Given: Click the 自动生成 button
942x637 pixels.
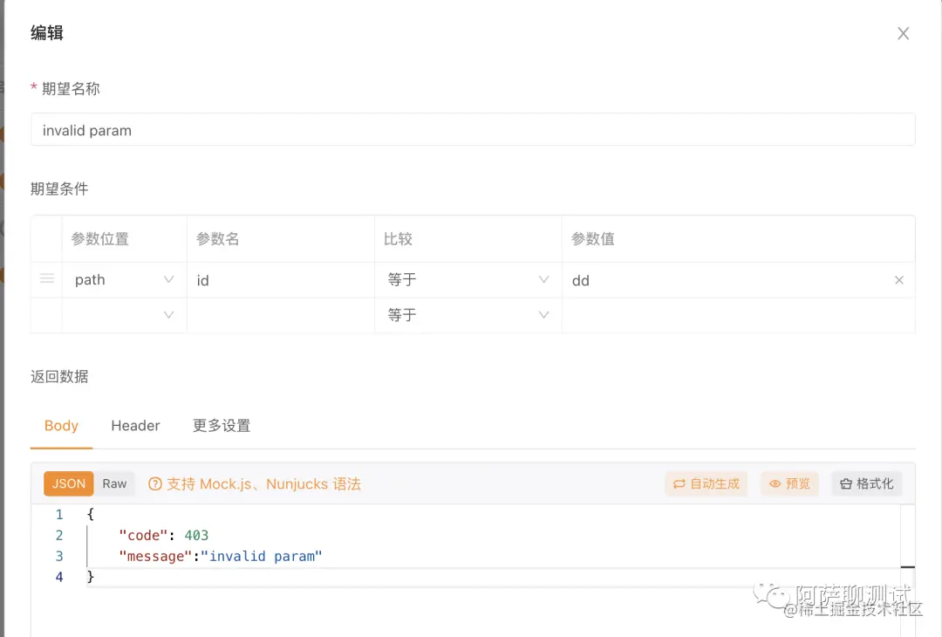Looking at the screenshot, I should coord(706,483).
